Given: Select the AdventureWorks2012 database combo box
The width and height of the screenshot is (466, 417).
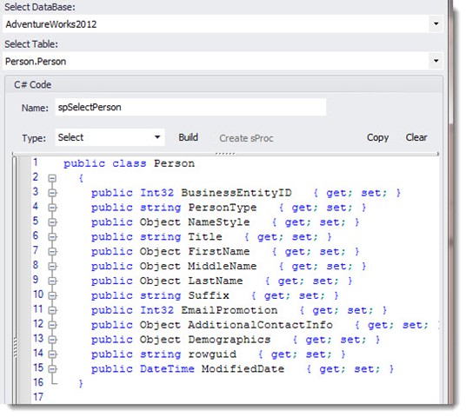Looking at the screenshot, I should point(223,23).
